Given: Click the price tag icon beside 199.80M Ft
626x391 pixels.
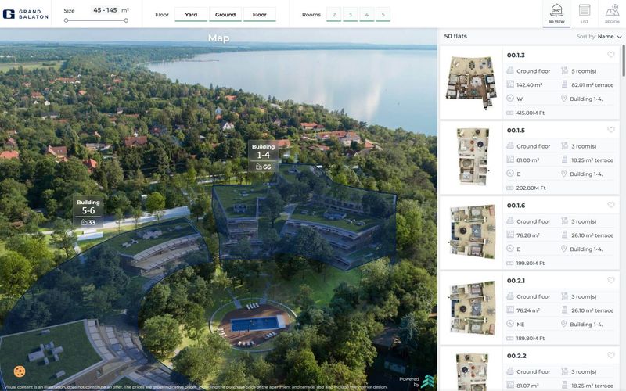Looking at the screenshot, I should click(x=510, y=263).
